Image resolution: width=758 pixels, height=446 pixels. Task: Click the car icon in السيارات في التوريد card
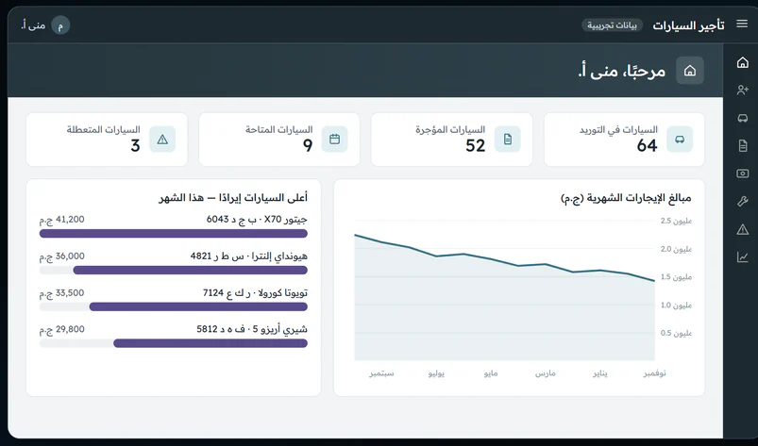680,140
